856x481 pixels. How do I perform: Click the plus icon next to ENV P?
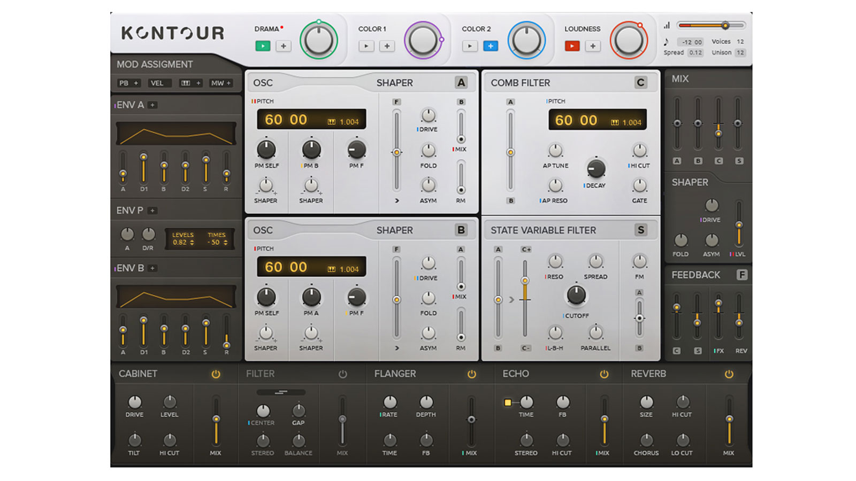tap(152, 211)
